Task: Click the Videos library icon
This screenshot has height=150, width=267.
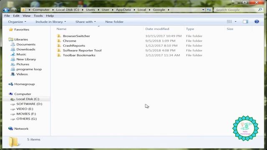Action: pos(13,74)
